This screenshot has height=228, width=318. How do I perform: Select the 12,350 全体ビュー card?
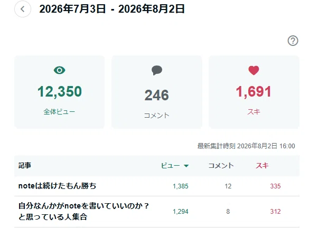click(x=59, y=92)
